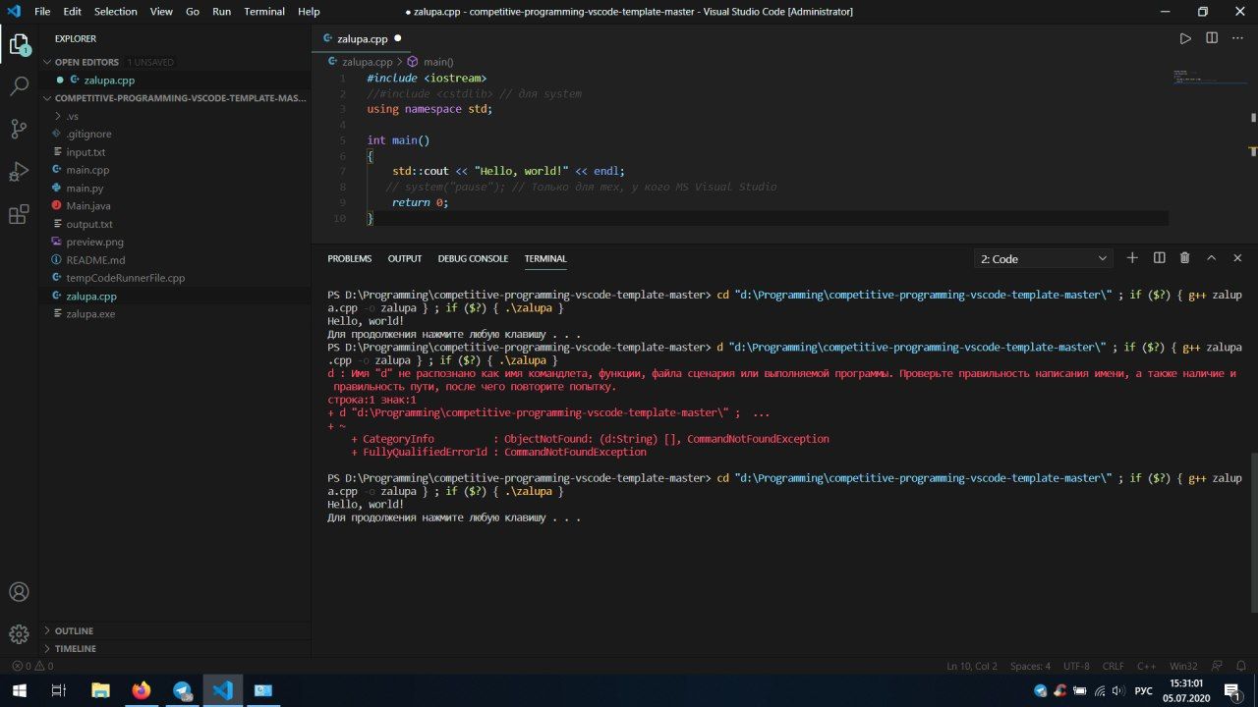Open the terminal selector '2: Code' dropdown
The width and height of the screenshot is (1258, 707).
pos(1043,258)
